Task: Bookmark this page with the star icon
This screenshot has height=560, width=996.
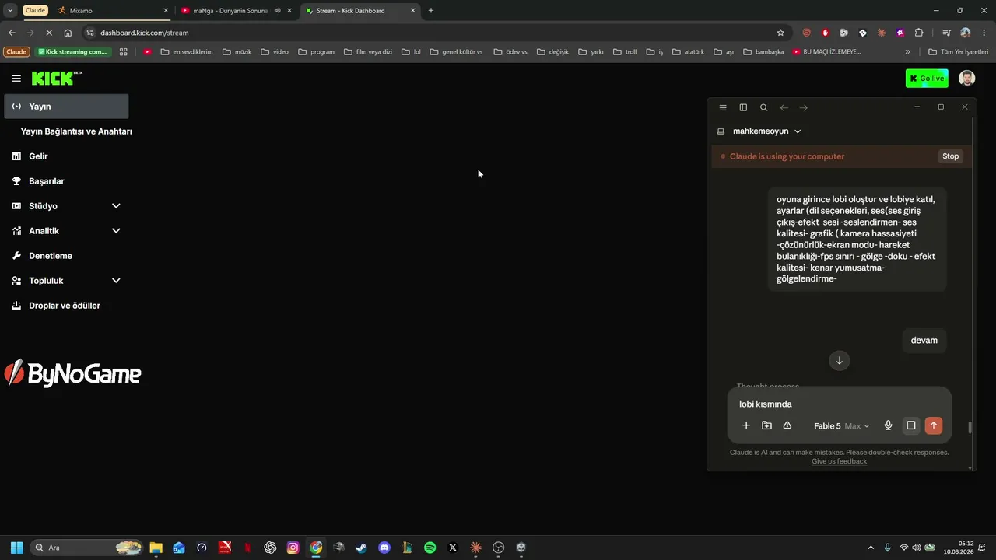Action: point(780,33)
